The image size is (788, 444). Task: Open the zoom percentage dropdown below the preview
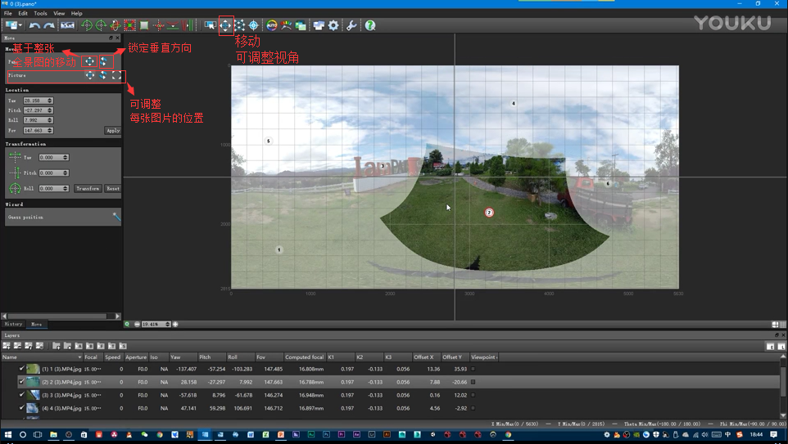(x=168, y=325)
